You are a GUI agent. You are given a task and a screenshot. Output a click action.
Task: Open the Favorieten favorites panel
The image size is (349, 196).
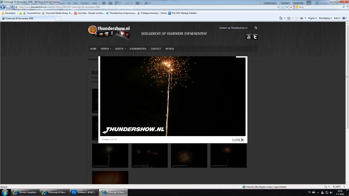pyautogui.click(x=9, y=13)
